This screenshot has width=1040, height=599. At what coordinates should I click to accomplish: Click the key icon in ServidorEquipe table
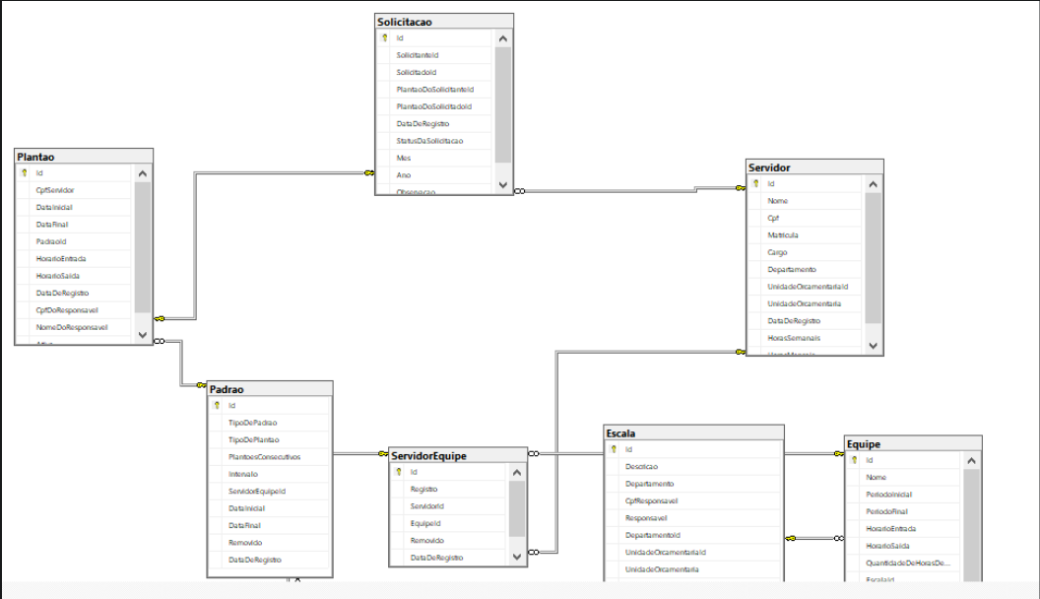pos(399,472)
